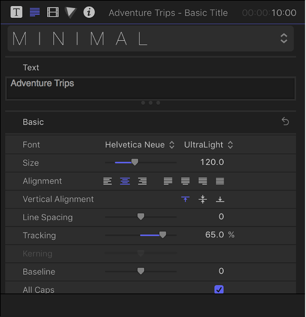Open the UltraLight font style dropdown
The width and height of the screenshot is (306, 317).
click(208, 145)
